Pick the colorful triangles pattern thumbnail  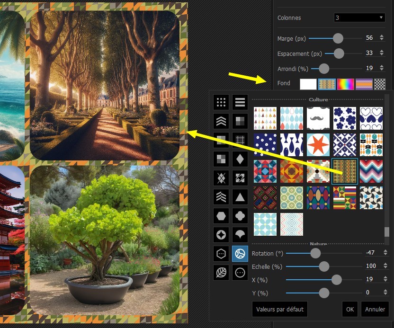pos(265,118)
